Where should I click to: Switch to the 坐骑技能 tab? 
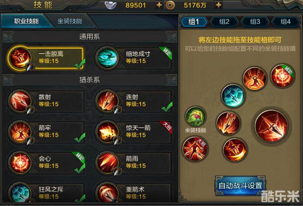pos(70,21)
